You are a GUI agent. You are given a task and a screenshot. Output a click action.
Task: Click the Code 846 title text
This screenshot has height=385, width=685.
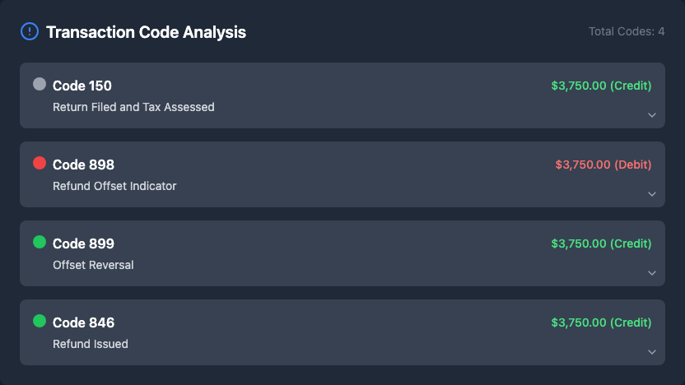pos(83,322)
